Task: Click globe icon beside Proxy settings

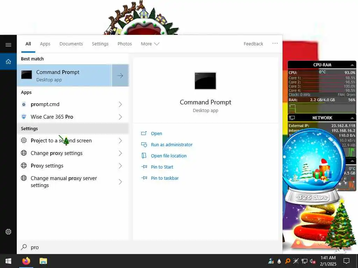Action: point(24,165)
